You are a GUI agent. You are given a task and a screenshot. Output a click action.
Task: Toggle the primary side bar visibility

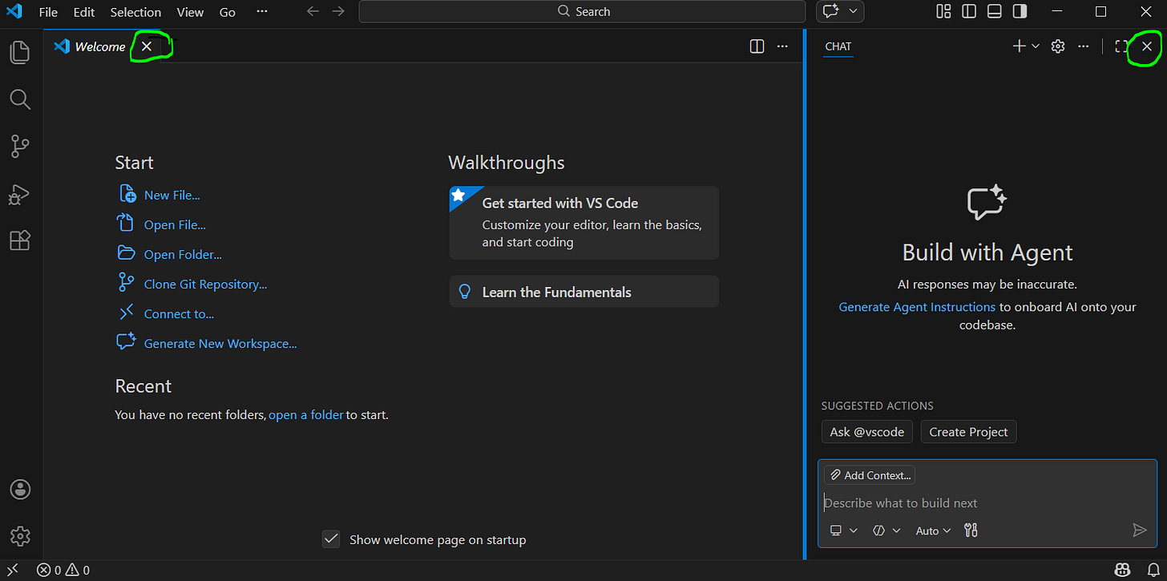click(x=969, y=11)
